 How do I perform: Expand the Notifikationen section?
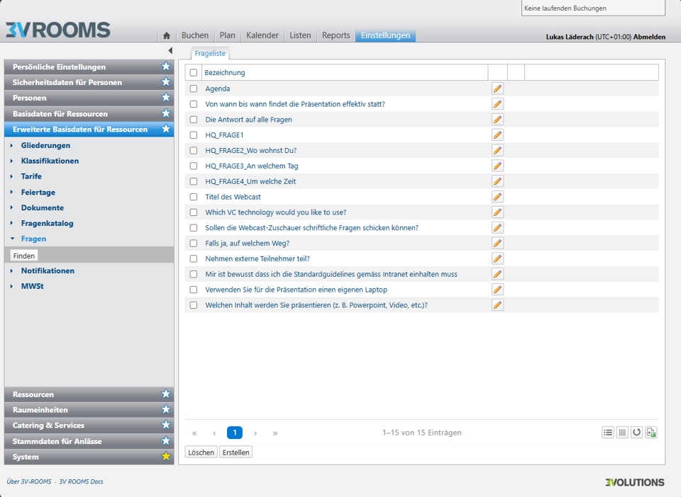(12, 271)
